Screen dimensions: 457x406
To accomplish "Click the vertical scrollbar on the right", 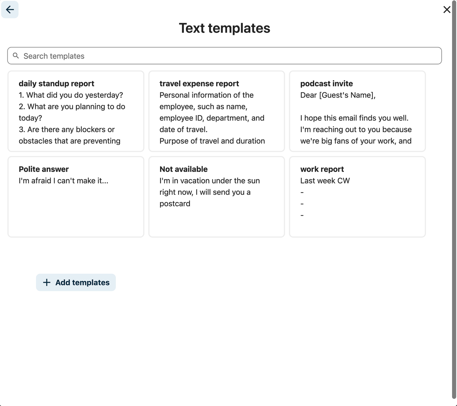I will (454, 199).
